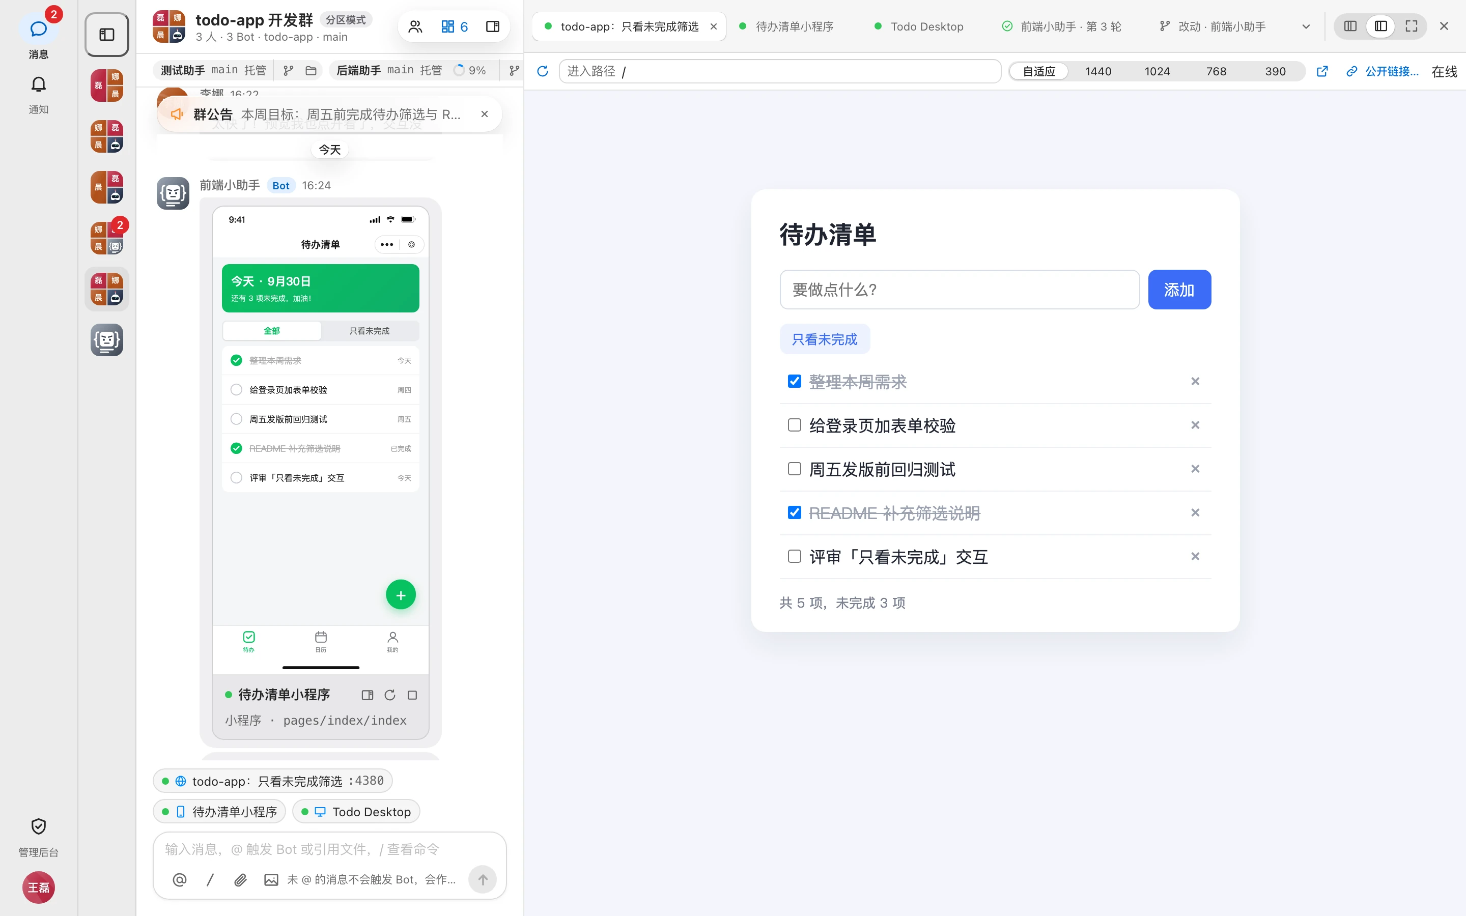Click the 添加 button

click(1179, 290)
